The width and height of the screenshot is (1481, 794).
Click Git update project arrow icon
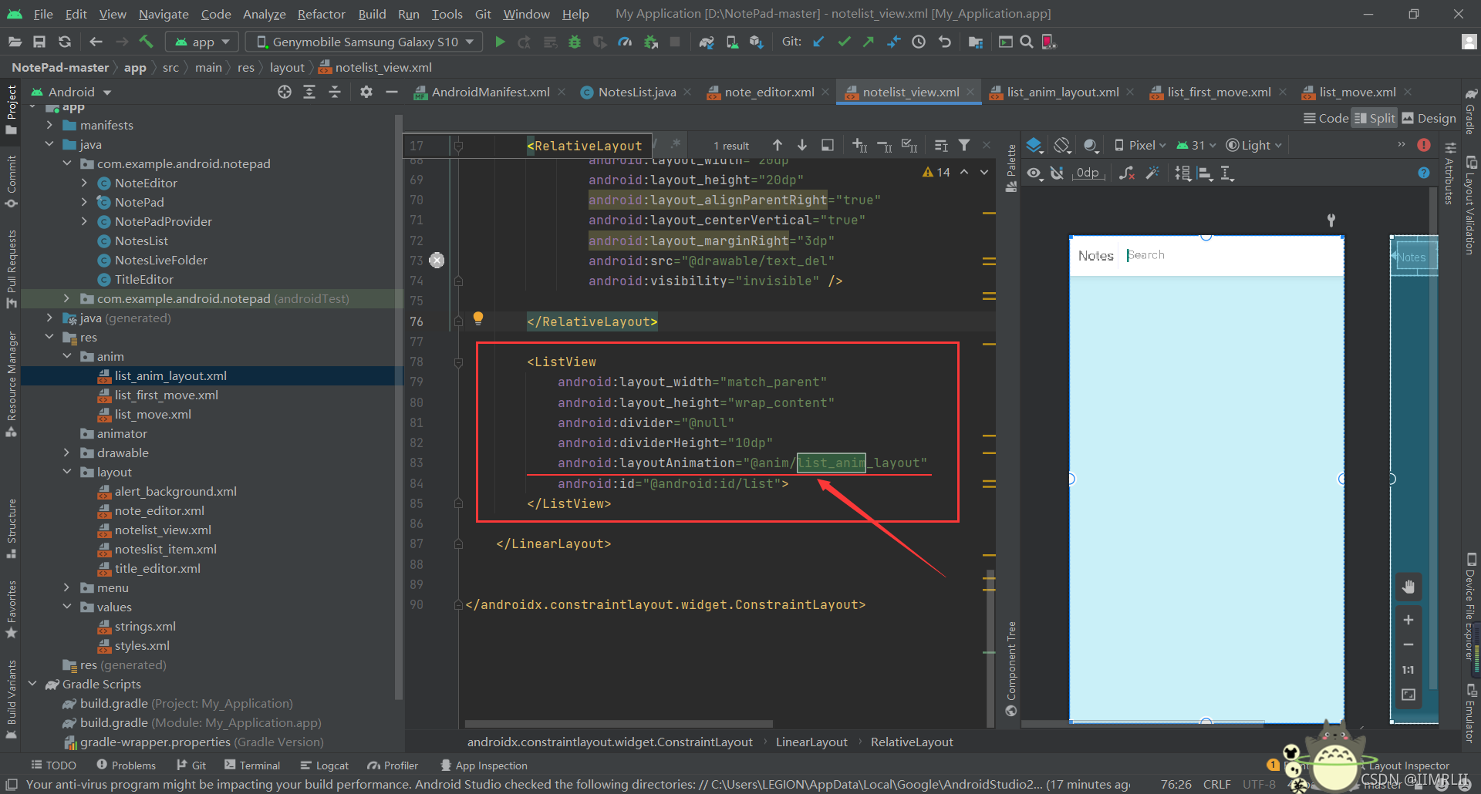[819, 42]
